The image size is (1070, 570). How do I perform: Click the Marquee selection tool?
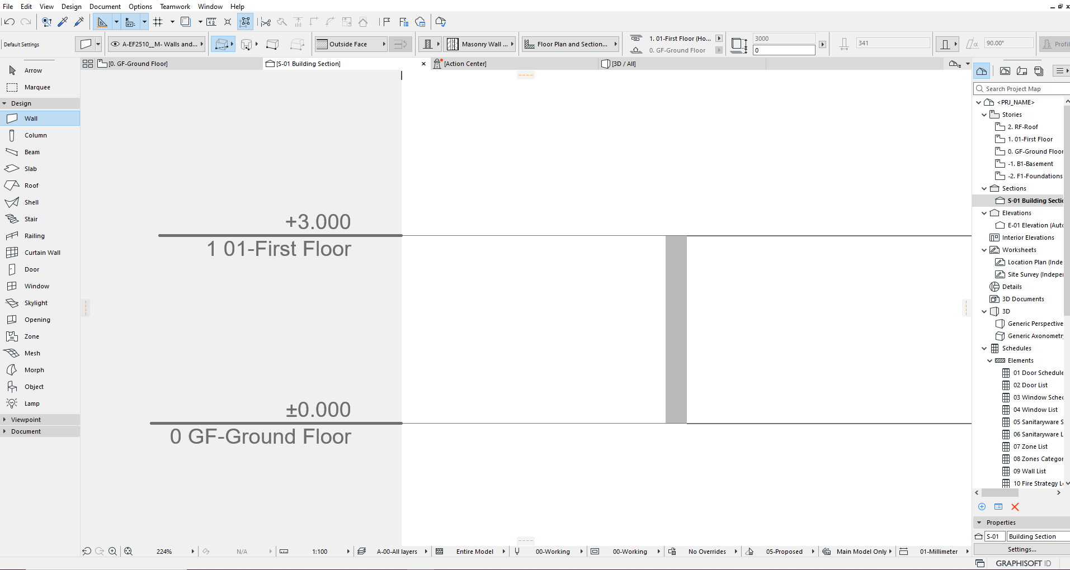pyautogui.click(x=37, y=87)
